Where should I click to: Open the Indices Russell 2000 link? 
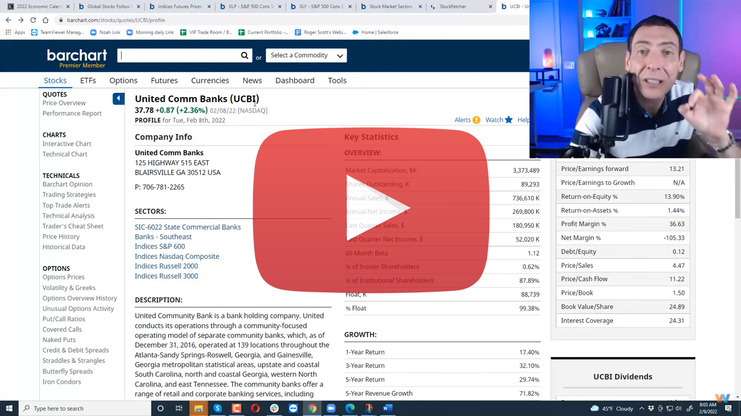tap(166, 266)
